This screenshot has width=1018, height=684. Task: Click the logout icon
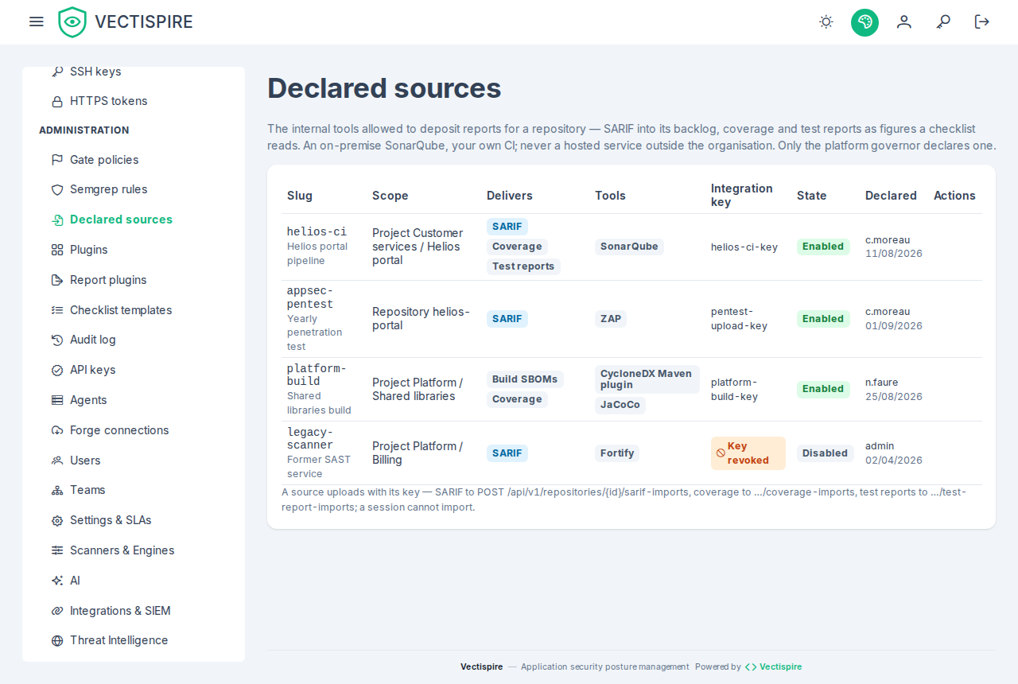(982, 21)
